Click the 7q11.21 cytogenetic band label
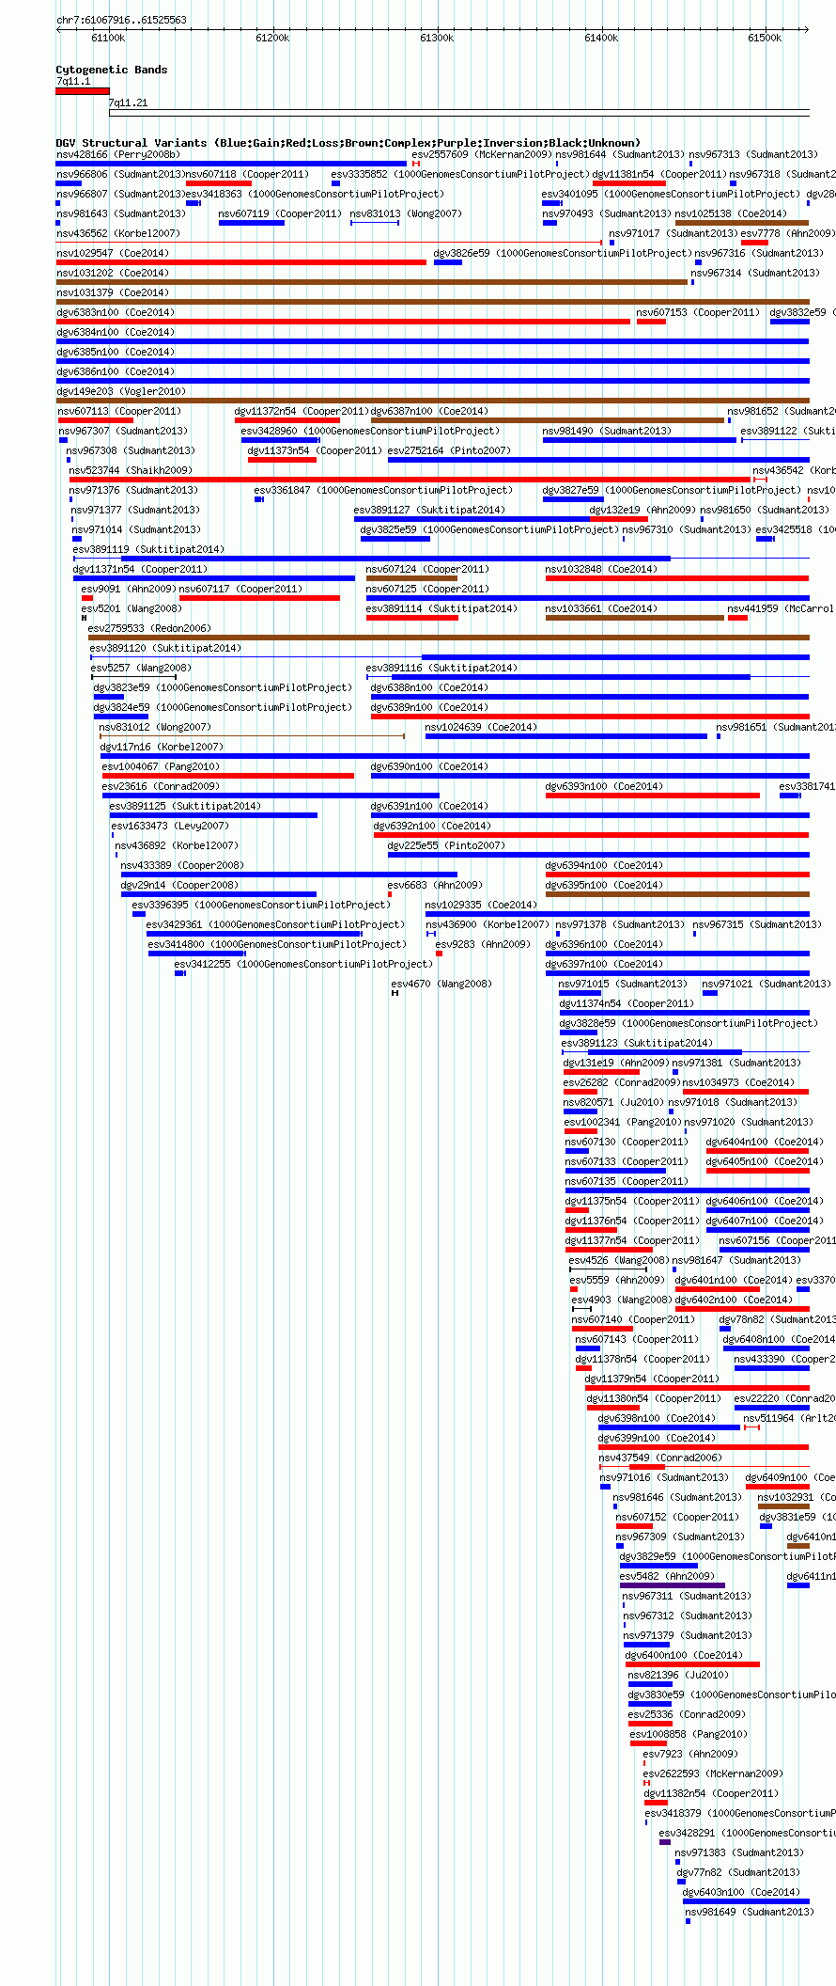The image size is (836, 1986). [128, 103]
